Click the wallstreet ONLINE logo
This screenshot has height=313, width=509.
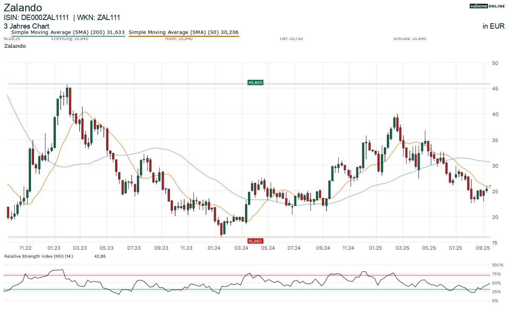point(486,6)
